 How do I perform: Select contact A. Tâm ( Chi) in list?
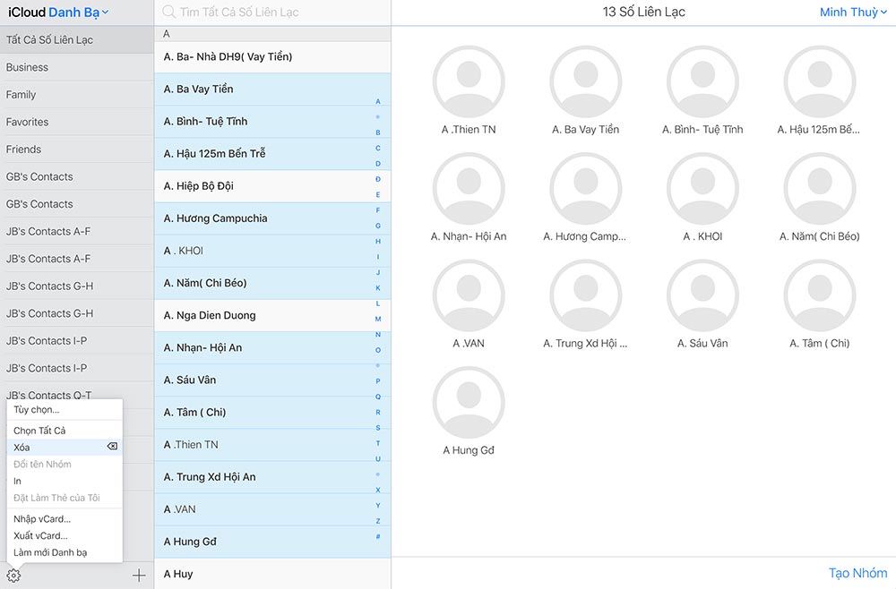[272, 413]
